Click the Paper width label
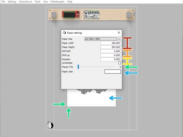Screen dimensions: 183x137 coord(68,43)
